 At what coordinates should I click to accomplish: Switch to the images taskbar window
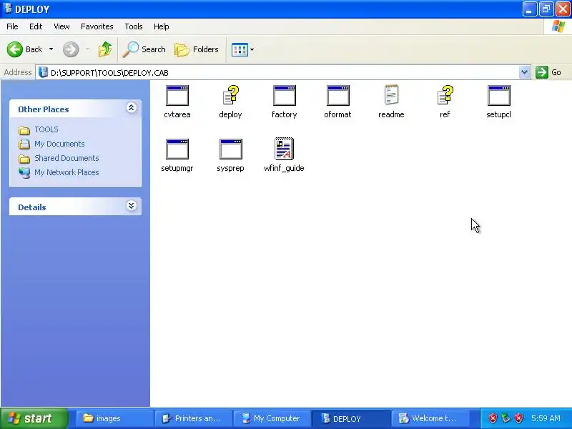pyautogui.click(x=114, y=418)
